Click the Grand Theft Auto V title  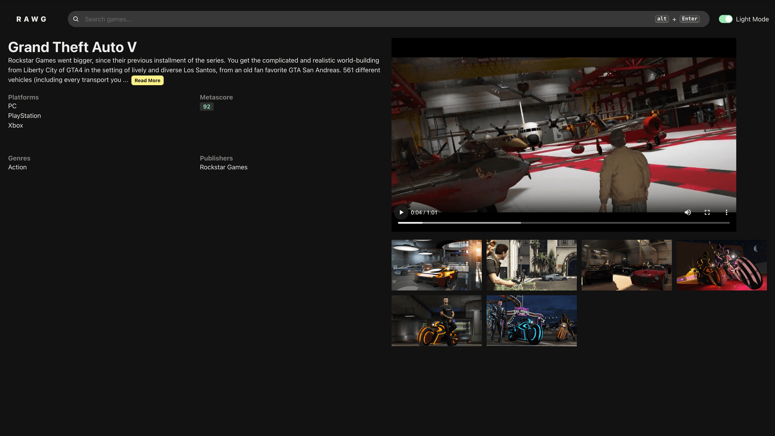pyautogui.click(x=72, y=47)
